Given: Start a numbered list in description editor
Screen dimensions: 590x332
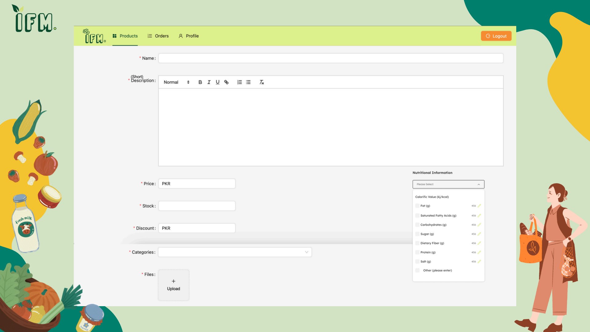Looking at the screenshot, I should [x=240, y=82].
